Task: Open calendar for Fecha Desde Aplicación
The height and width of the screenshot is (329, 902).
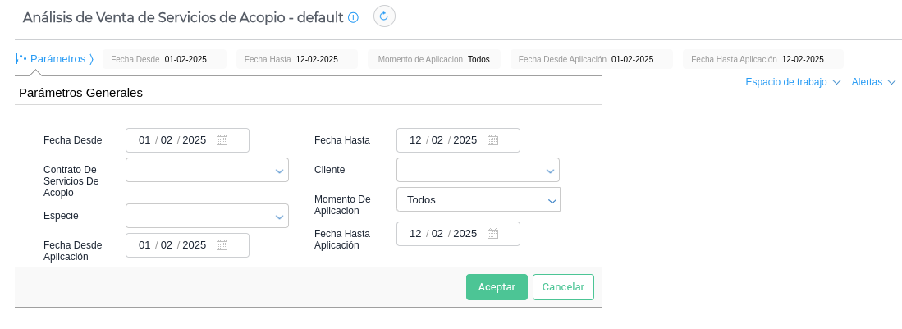Action: 222,245
